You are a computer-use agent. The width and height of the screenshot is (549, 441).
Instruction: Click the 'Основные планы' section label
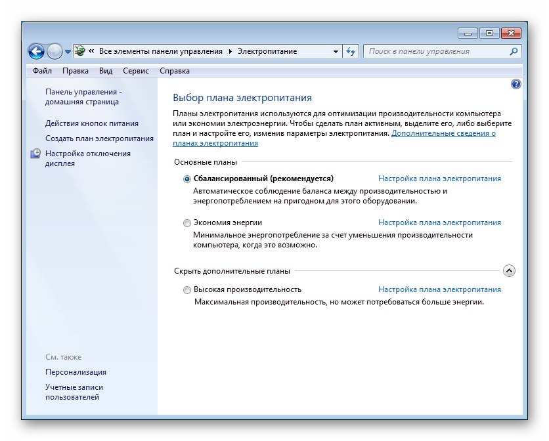click(x=206, y=162)
